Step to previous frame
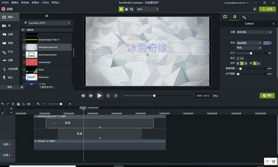The image size is (278, 167). pos(83,96)
